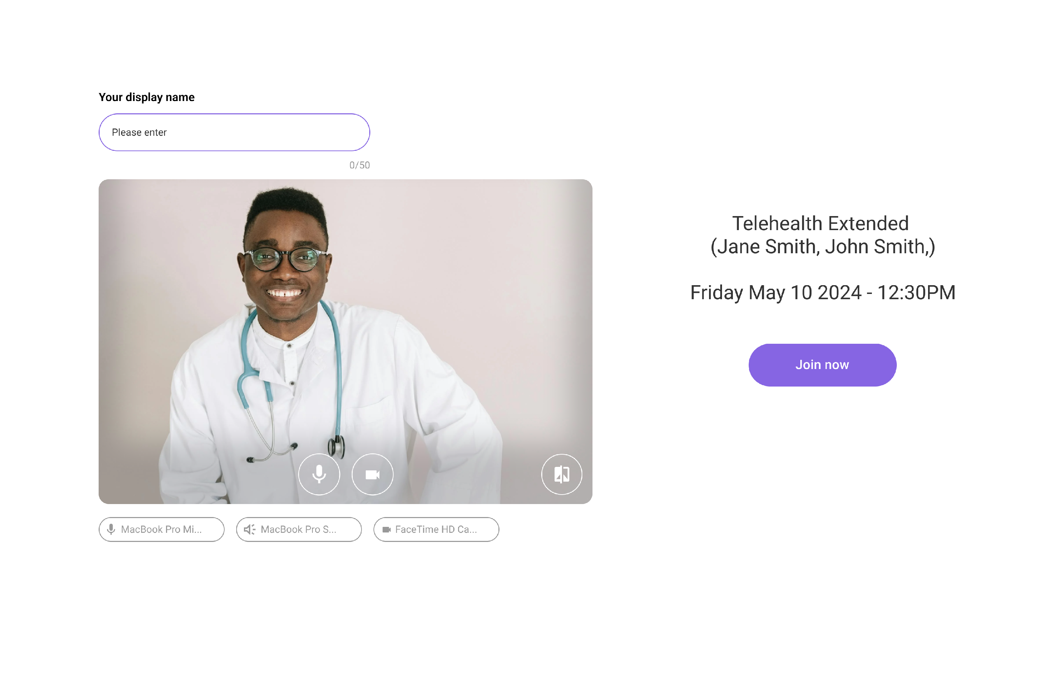Click the 'Telehealth Extended' title text
The height and width of the screenshot is (684, 1053).
[820, 223]
